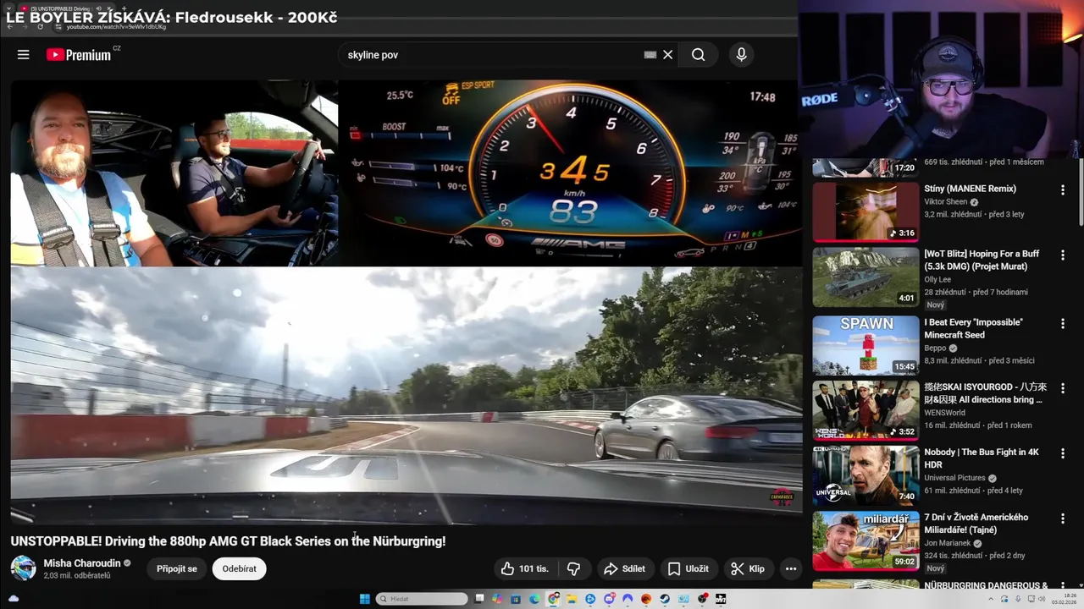Image resolution: width=1084 pixels, height=609 pixels.
Task: Open Windows Start menu
Action: click(365, 599)
